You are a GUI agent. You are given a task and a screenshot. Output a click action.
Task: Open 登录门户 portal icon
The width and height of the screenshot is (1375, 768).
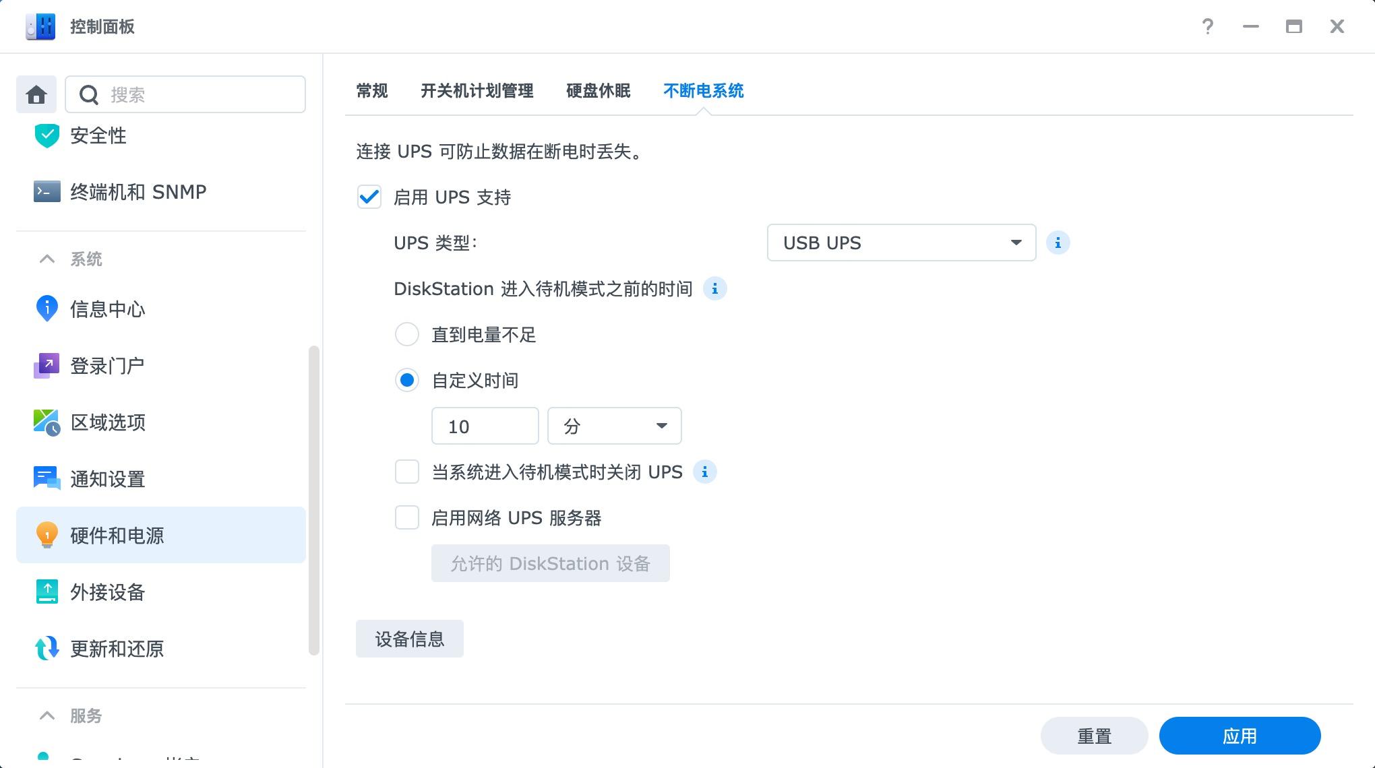[47, 366]
